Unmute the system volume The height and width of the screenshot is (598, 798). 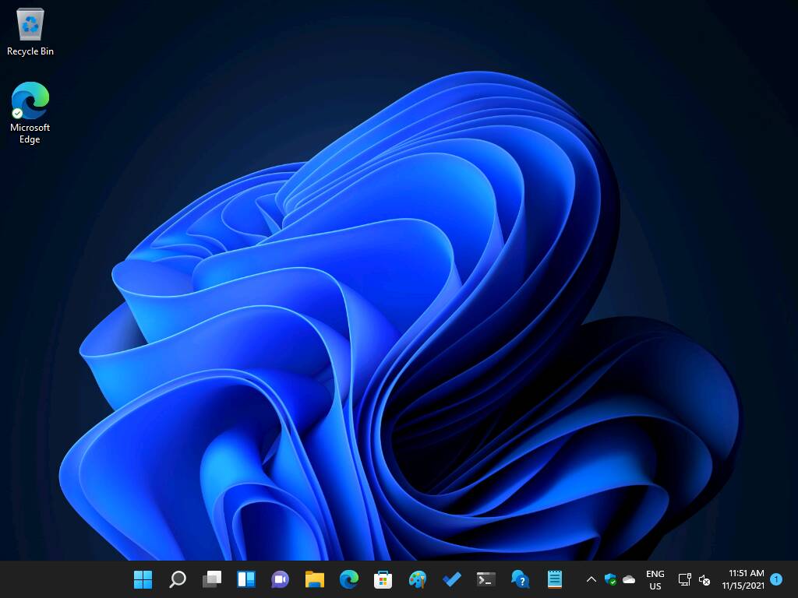(705, 581)
